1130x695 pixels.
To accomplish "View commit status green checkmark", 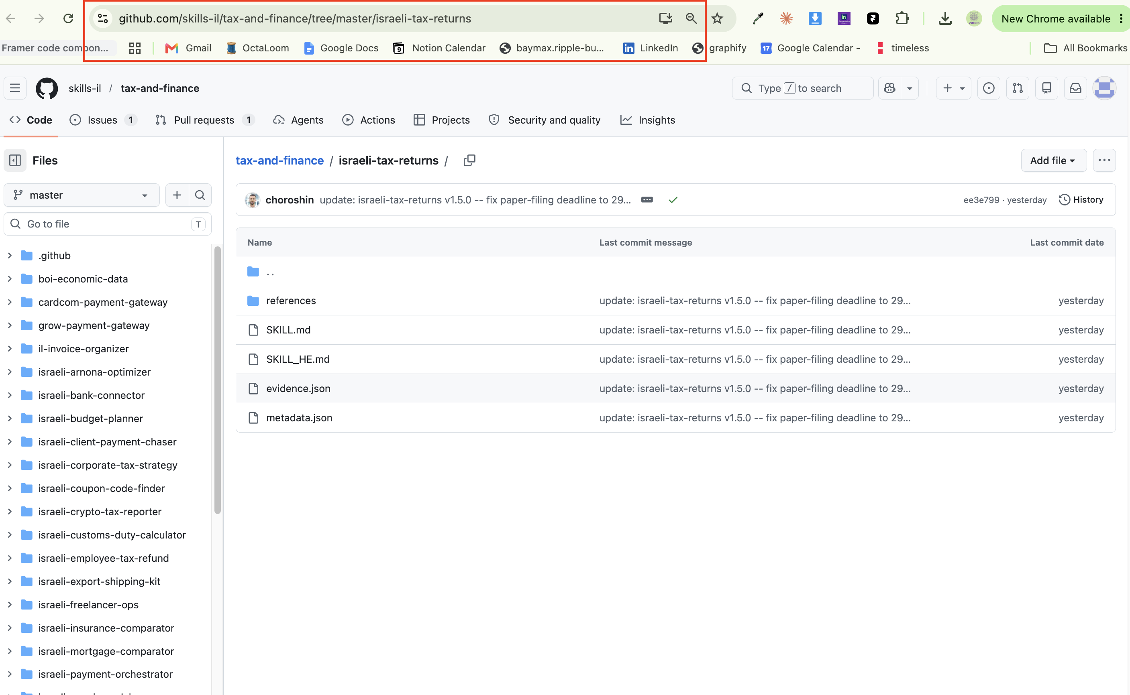I will coord(673,199).
